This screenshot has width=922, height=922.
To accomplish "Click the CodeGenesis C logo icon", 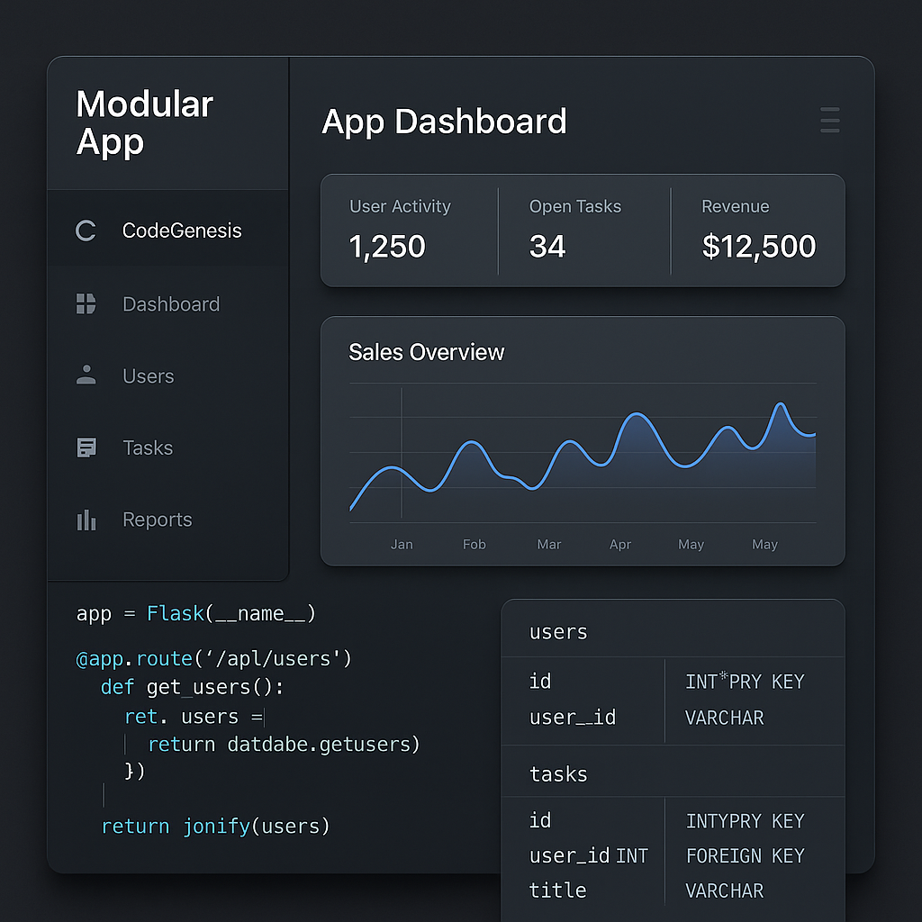I will tap(86, 230).
